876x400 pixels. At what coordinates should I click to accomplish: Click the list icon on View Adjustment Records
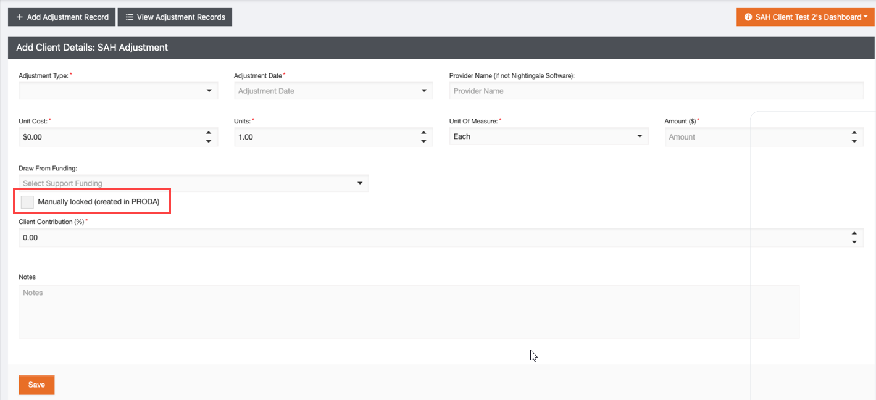point(130,17)
